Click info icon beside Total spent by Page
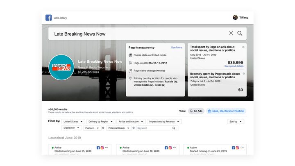 coord(243,47)
